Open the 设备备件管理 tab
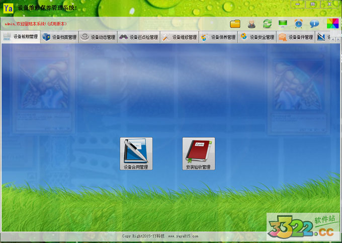The width and height of the screenshot is (342, 243). (296, 37)
